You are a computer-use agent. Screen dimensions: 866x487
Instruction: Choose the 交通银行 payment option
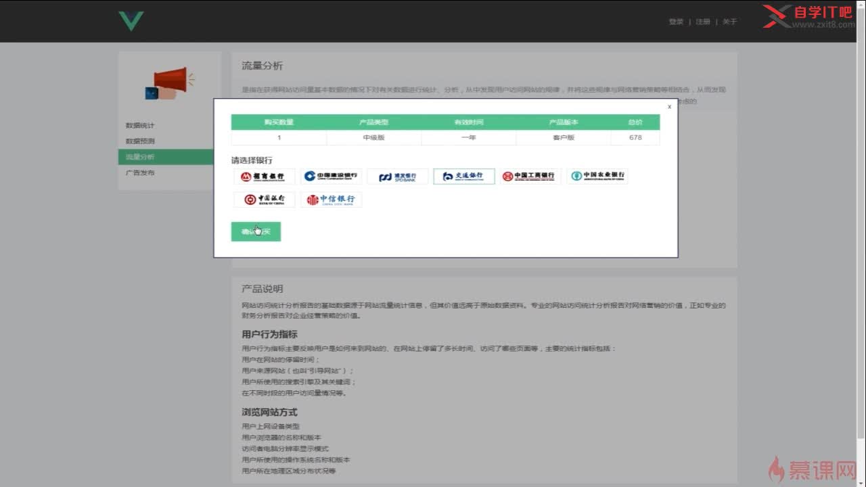tap(464, 176)
